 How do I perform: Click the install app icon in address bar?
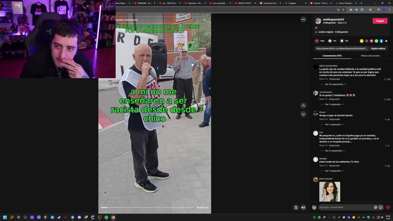click(x=338, y=10)
